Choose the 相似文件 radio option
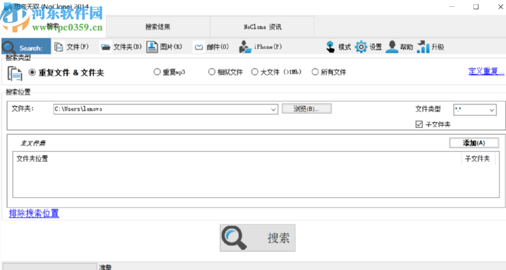 (212, 71)
